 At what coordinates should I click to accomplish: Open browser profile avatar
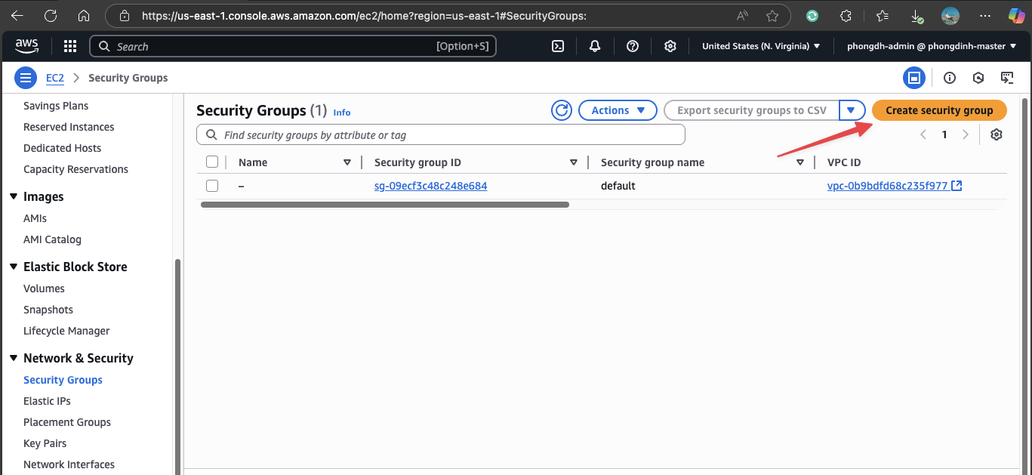point(950,16)
